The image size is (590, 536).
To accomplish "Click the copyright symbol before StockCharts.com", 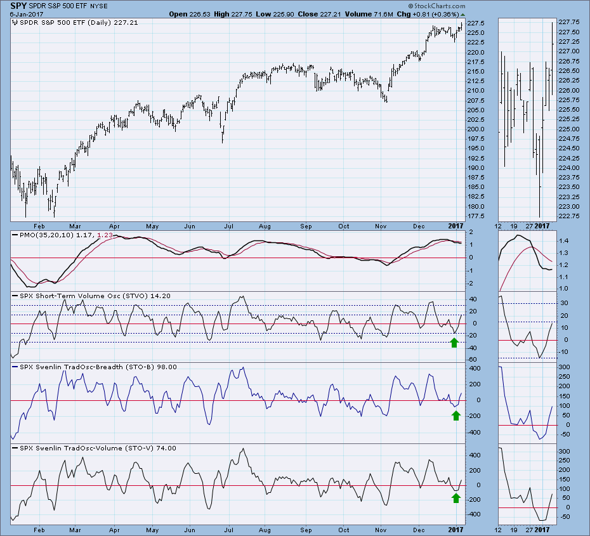I will pos(411,6).
